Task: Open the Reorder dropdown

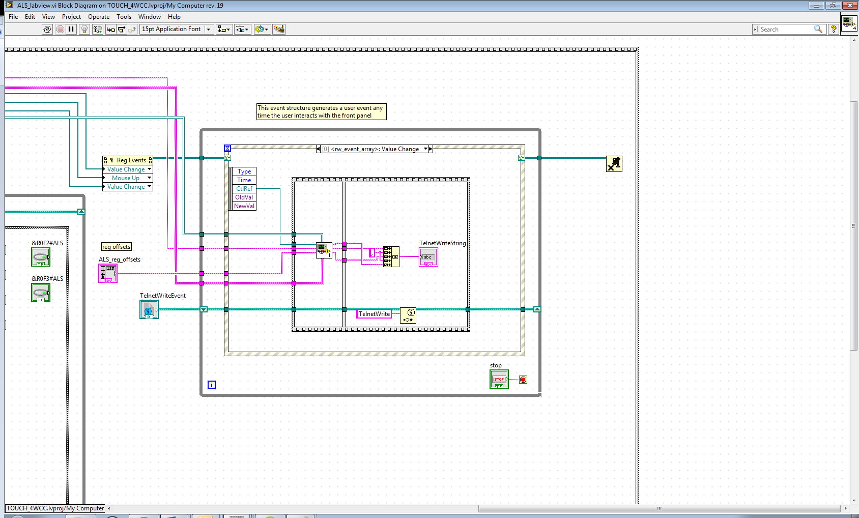Action: pos(262,29)
